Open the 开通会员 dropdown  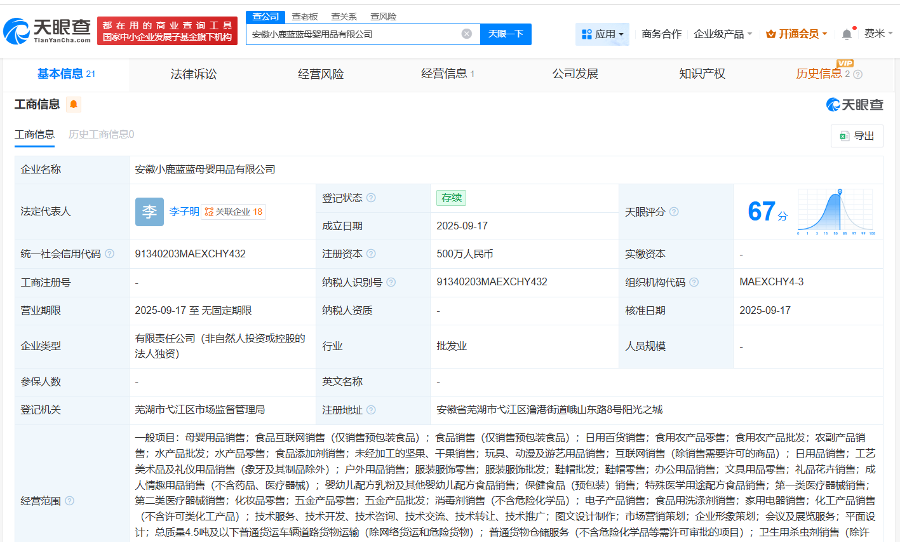[x=796, y=34]
